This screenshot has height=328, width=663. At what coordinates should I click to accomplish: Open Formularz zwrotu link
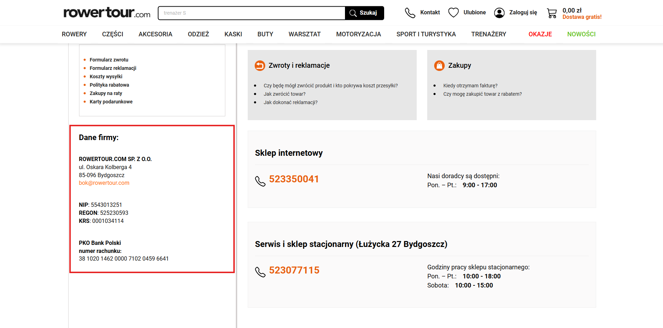click(x=109, y=60)
